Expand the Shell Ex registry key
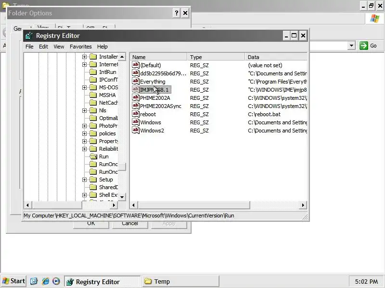 click(85, 195)
